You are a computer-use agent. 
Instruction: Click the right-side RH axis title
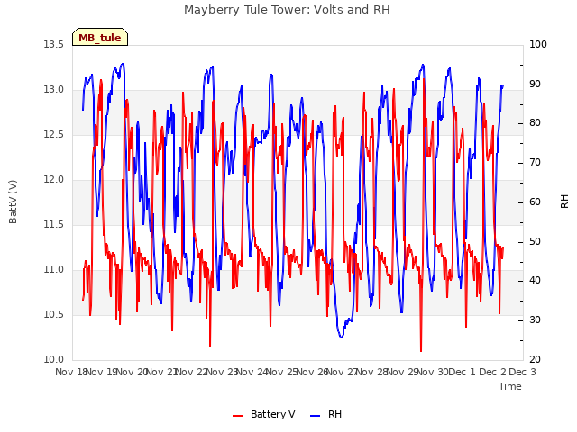coord(564,202)
